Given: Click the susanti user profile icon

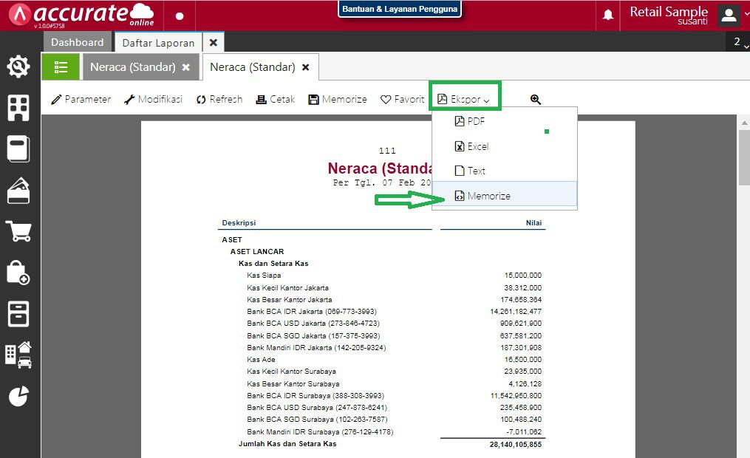Looking at the screenshot, I should tap(729, 15).
